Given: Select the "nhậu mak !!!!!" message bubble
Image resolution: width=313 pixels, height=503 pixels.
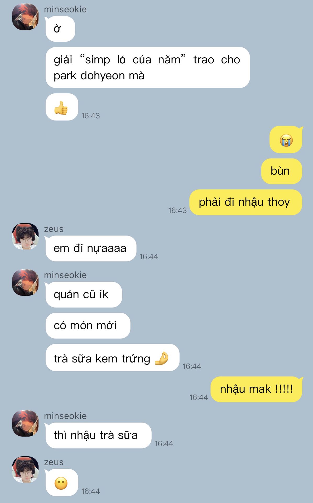Looking at the screenshot, I should click(x=257, y=389).
